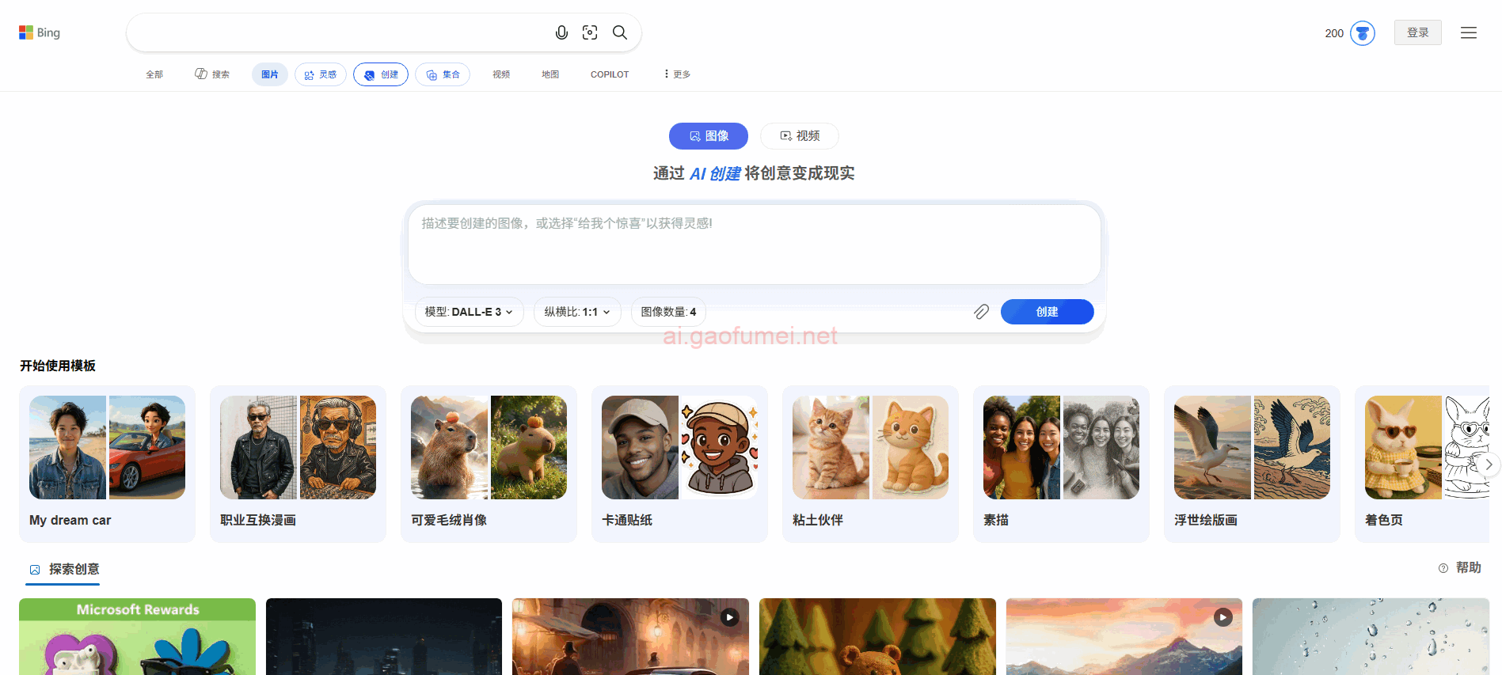The image size is (1502, 675).
Task: Click the magnifying glass search icon
Action: coord(620,32)
